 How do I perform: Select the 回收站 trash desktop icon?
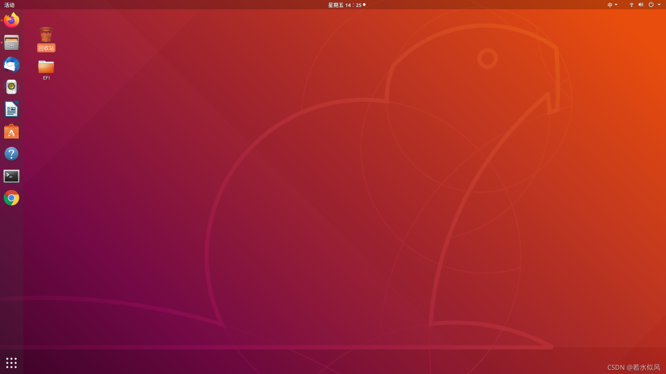coord(46,39)
